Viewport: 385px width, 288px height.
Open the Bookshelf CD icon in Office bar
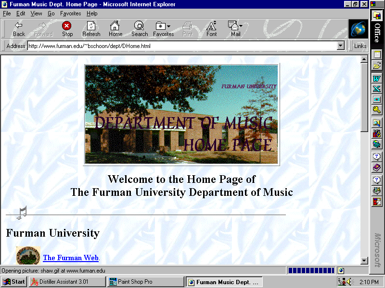pyautogui.click(x=377, y=144)
